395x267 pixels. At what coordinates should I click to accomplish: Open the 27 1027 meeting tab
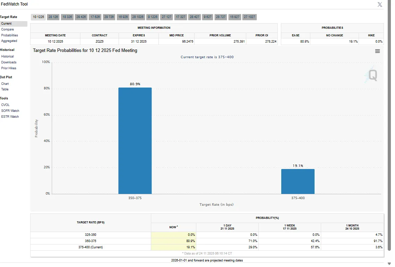coord(249,17)
